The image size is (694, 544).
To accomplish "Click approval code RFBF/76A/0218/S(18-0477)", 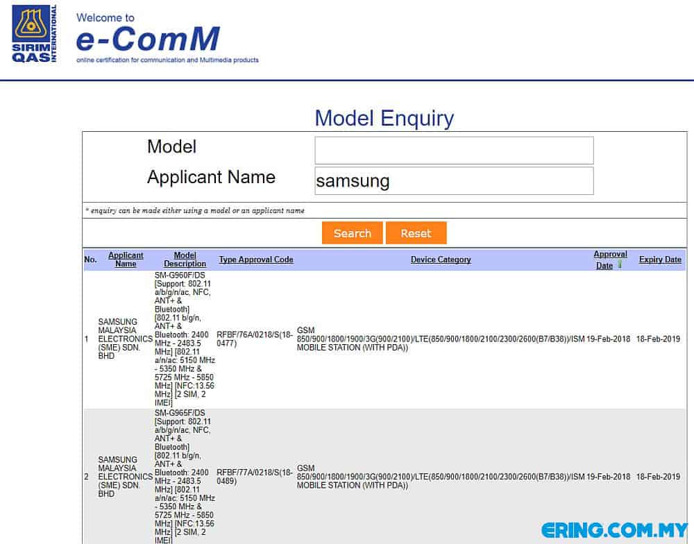I will pyautogui.click(x=255, y=339).
